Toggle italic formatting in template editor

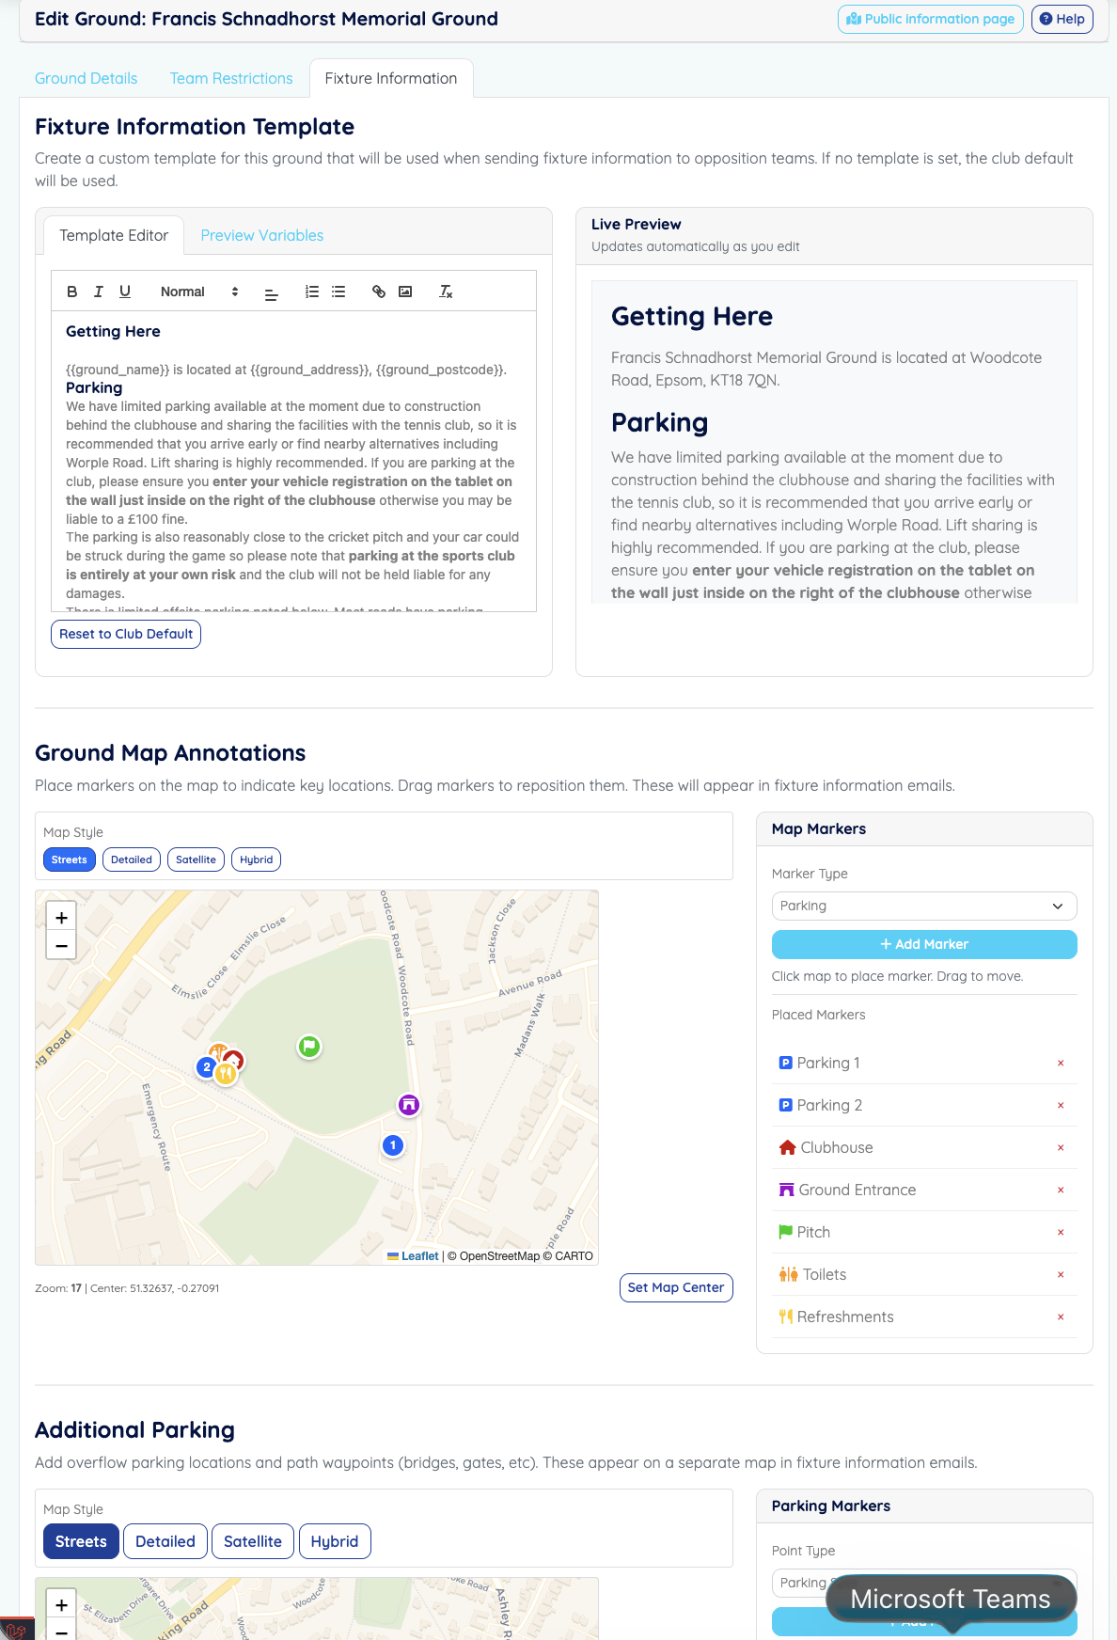(x=98, y=292)
